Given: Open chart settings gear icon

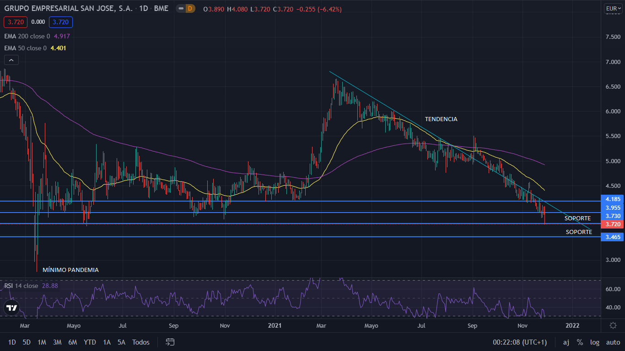Looking at the screenshot, I should 613,325.
